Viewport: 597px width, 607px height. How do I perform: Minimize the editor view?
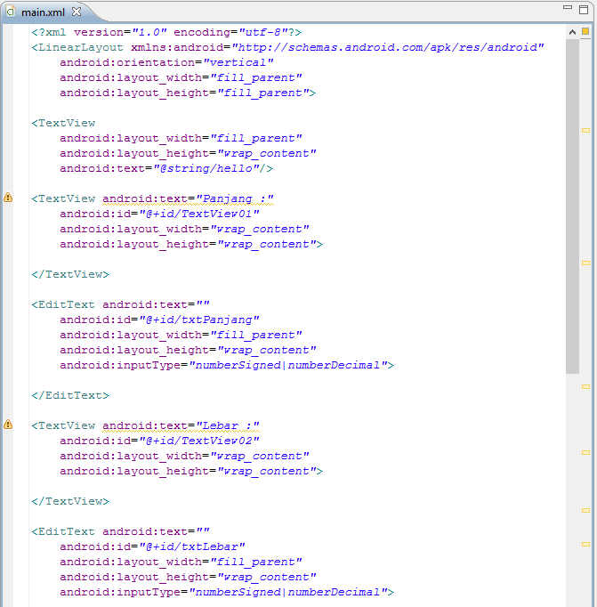pos(568,7)
